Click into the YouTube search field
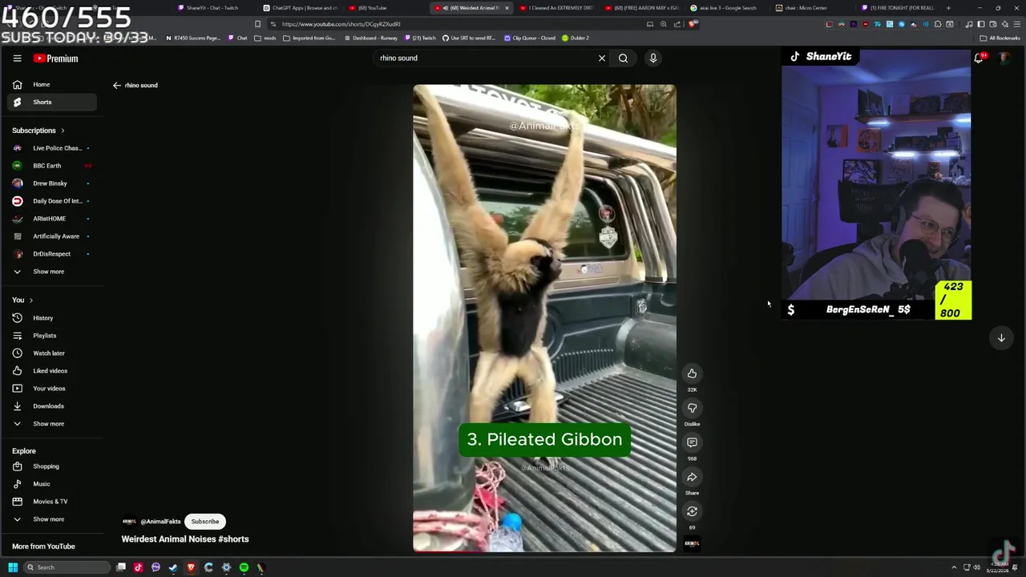1026x577 pixels. click(x=485, y=58)
